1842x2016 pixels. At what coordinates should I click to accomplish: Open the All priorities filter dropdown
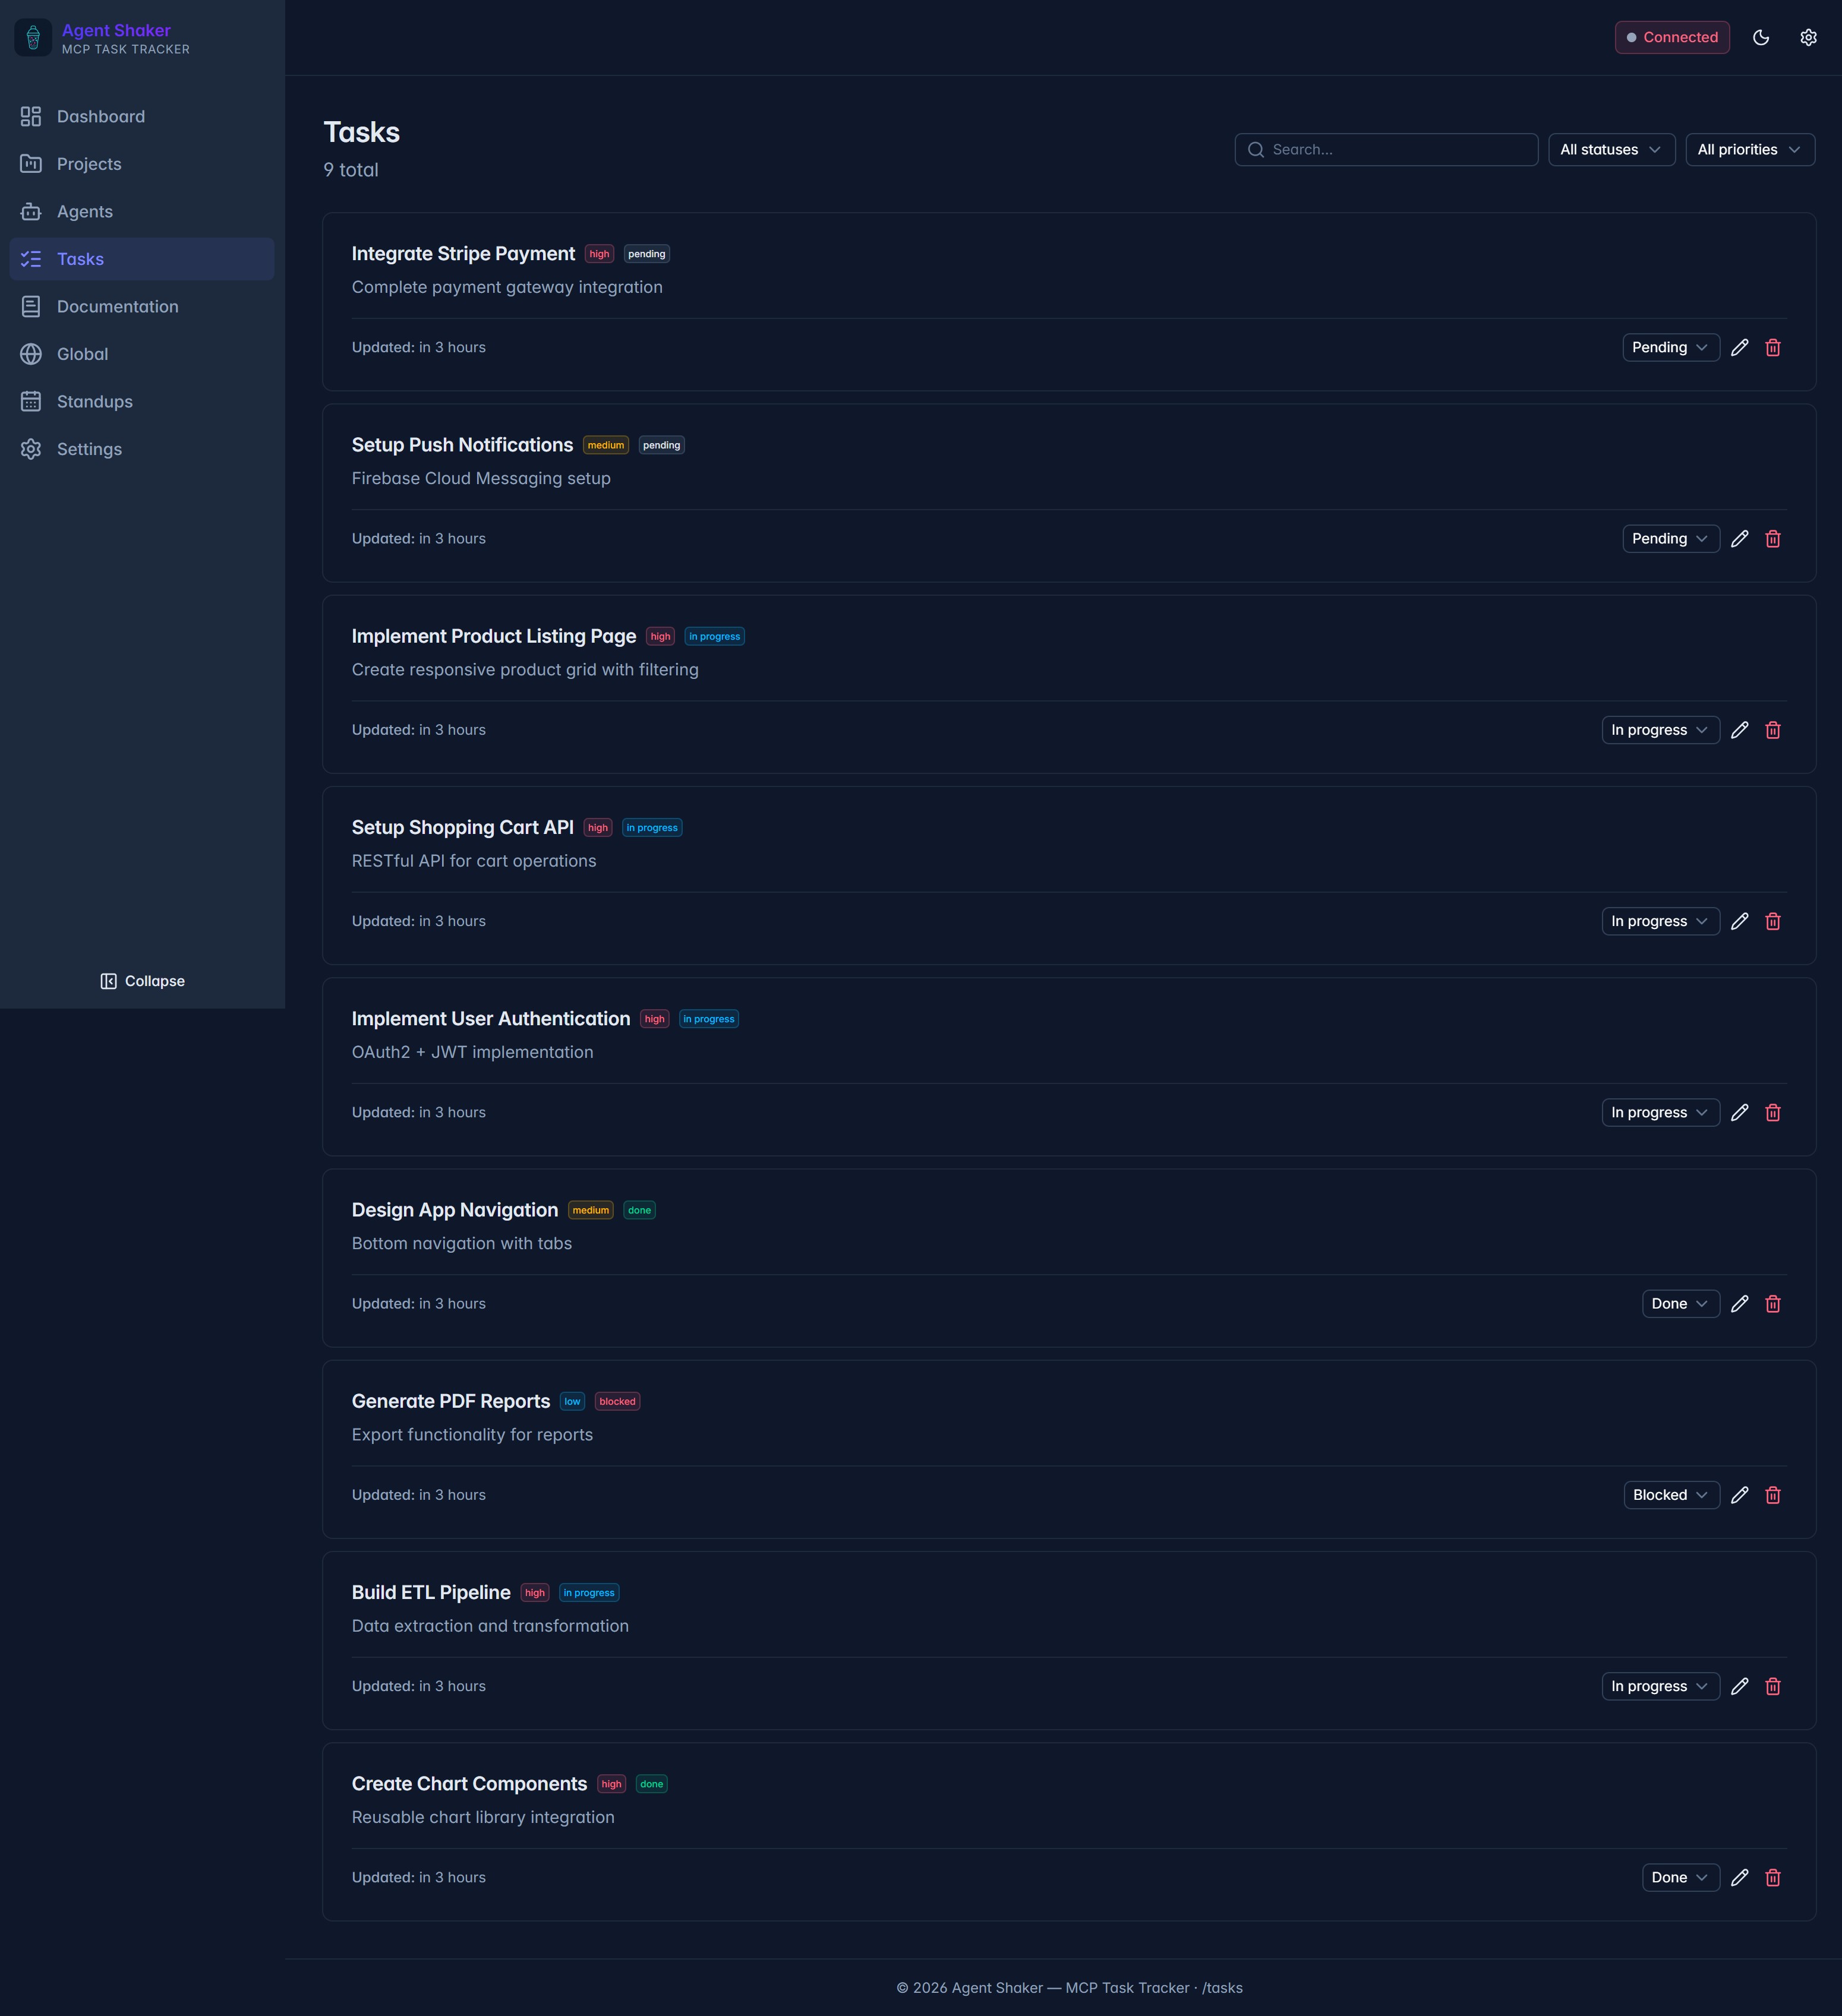coord(1749,150)
